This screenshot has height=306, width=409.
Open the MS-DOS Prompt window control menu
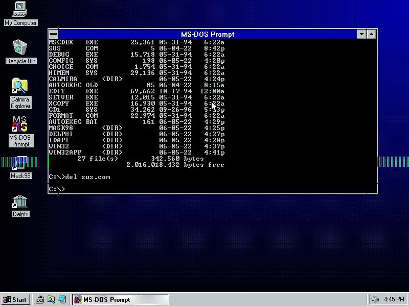pos(54,34)
